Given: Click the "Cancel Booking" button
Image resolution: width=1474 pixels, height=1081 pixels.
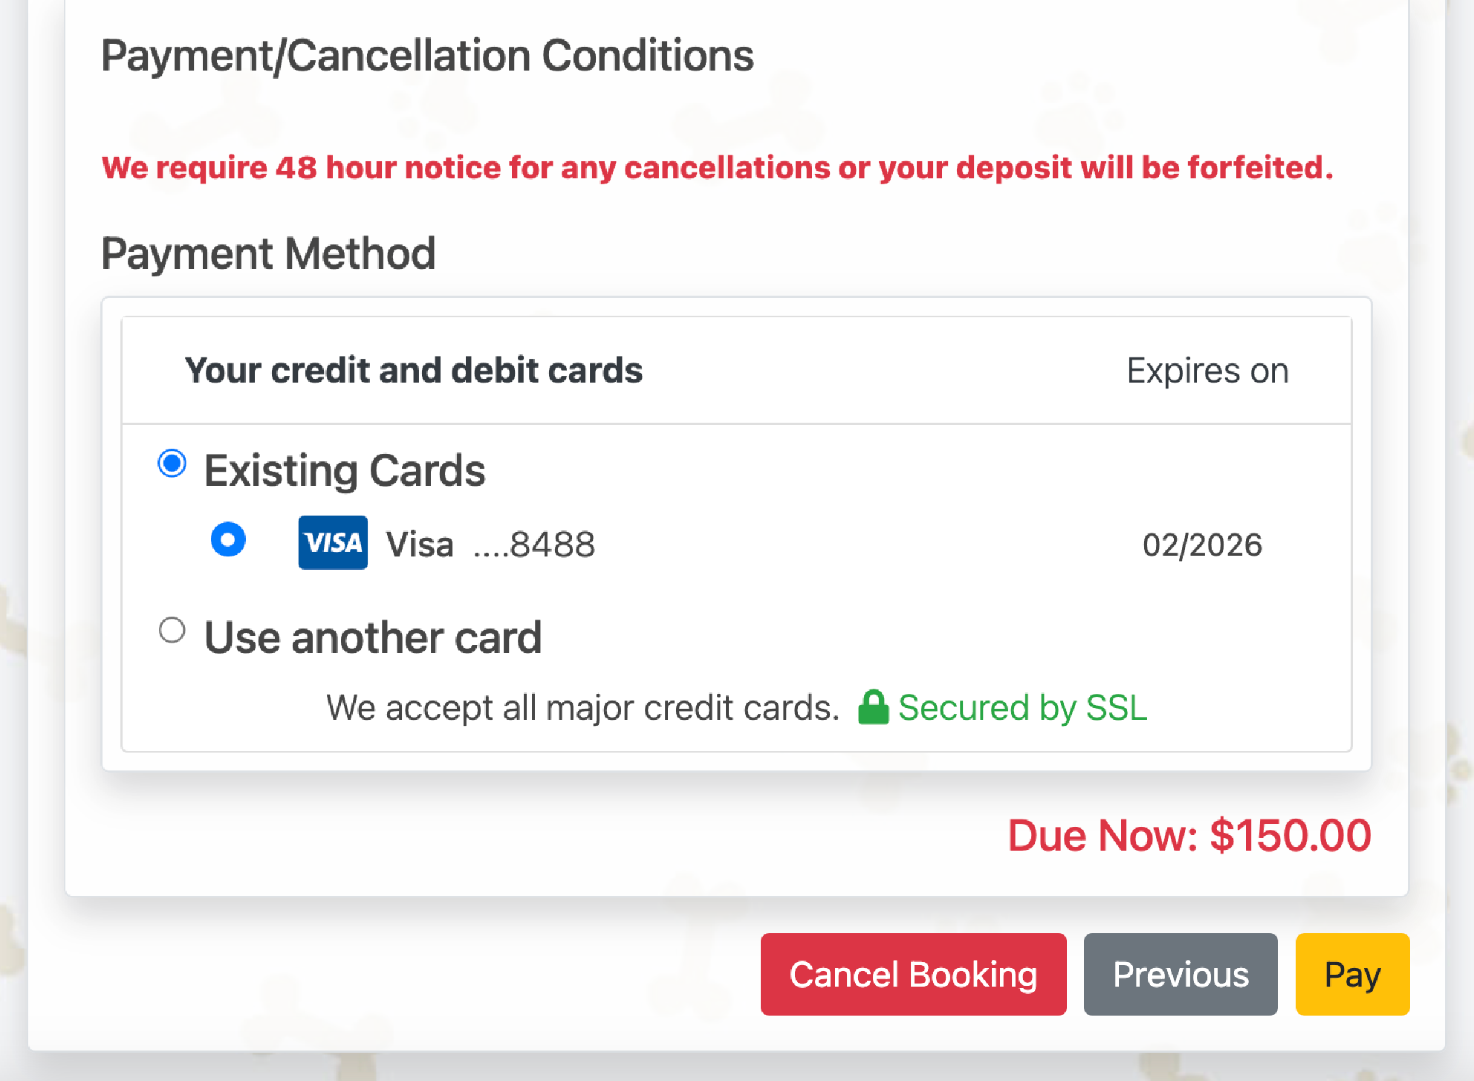Looking at the screenshot, I should click(x=913, y=974).
